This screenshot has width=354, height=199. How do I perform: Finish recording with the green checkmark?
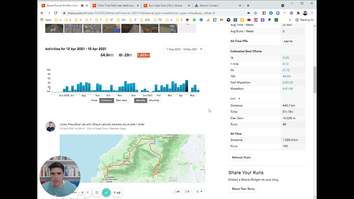coord(106,193)
